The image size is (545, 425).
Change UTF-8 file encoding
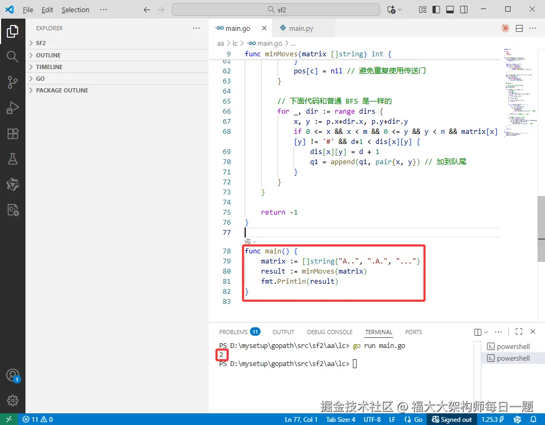click(372, 420)
